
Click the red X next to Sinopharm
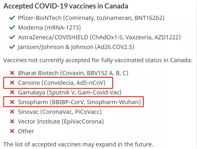12,102
